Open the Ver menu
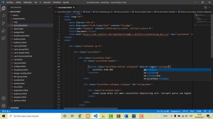The image size is (213, 119). (36, 2)
